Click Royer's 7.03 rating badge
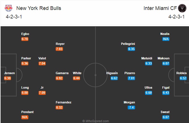This screenshot has width=189, height=123. tap(59, 49)
